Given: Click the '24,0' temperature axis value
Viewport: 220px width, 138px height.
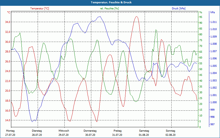Looking at the screenshot, I should coord(8,71).
